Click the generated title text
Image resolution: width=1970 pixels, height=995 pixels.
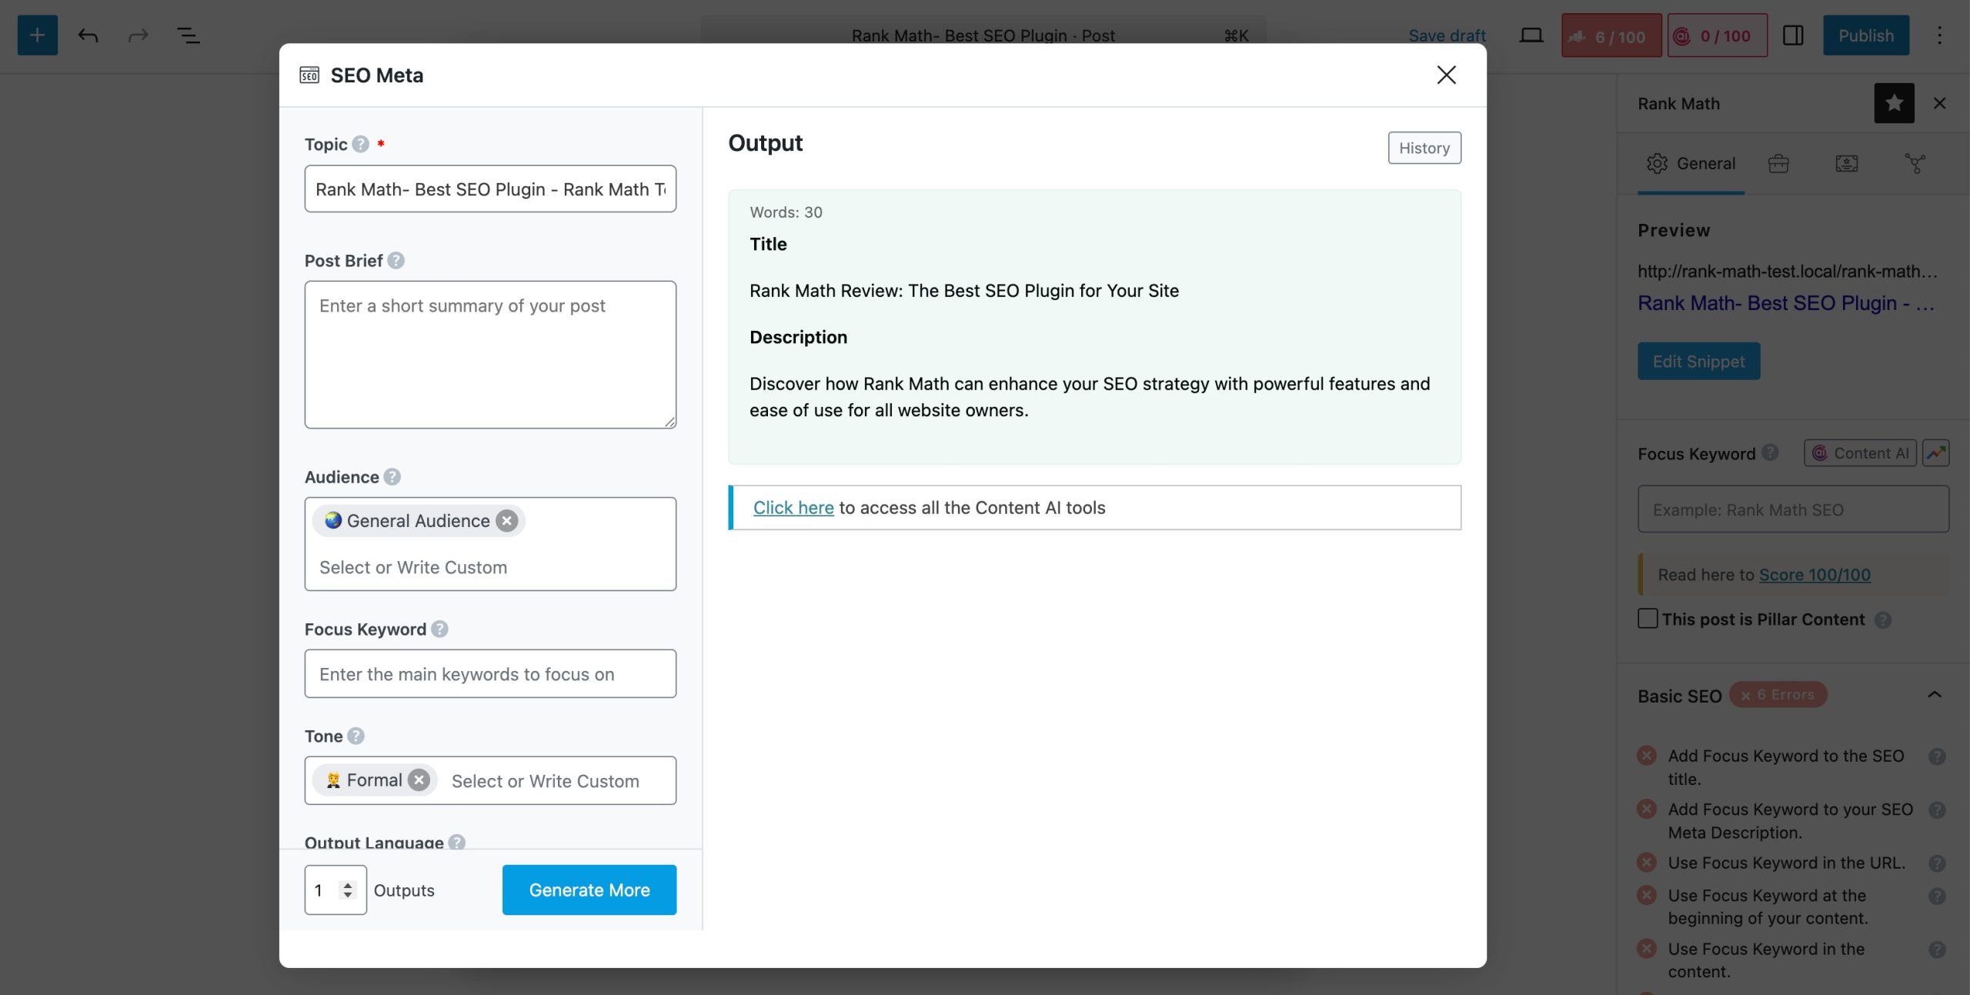click(964, 291)
